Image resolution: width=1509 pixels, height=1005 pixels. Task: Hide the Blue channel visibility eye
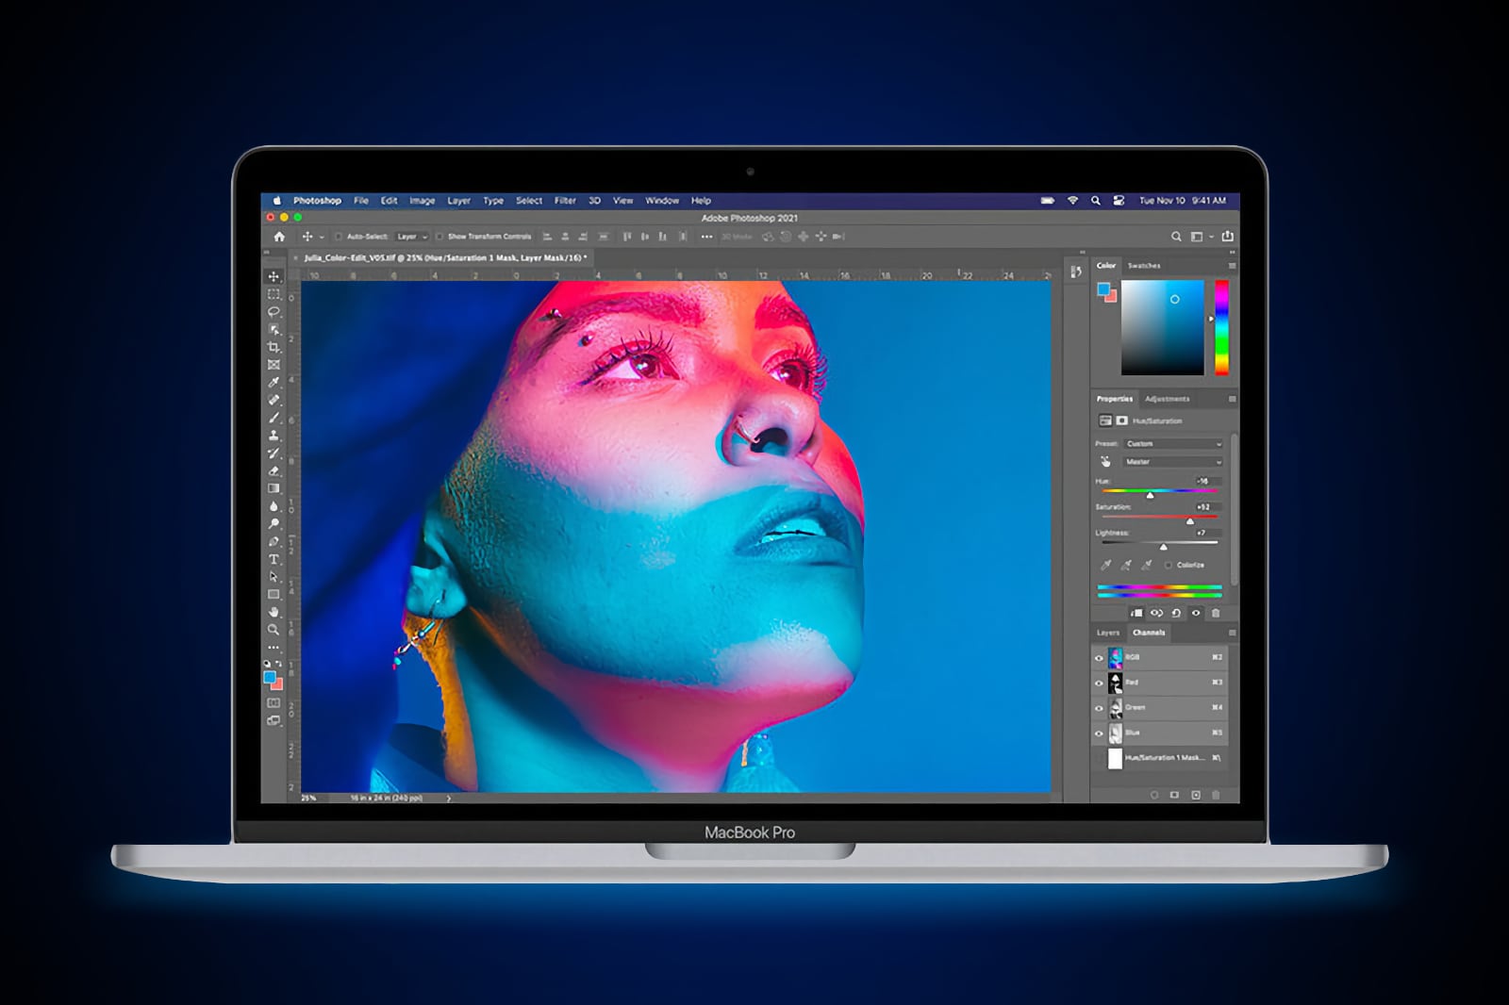1101,733
